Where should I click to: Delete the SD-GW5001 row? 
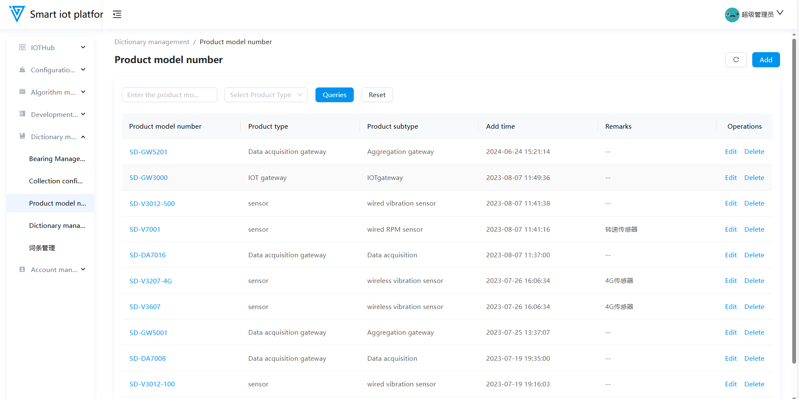click(754, 333)
